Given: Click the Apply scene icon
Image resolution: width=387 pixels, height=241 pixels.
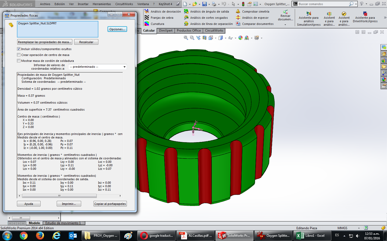Looking at the screenshot, I should tap(247, 38).
